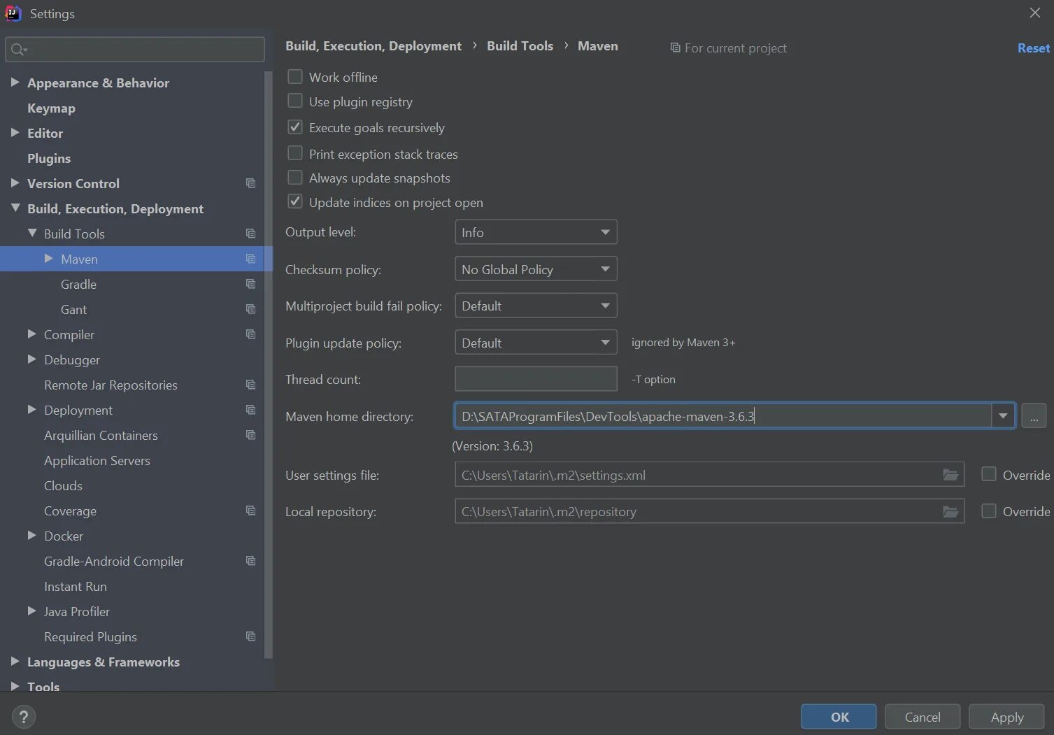Expand the Editor section
This screenshot has height=735, width=1054.
[15, 133]
